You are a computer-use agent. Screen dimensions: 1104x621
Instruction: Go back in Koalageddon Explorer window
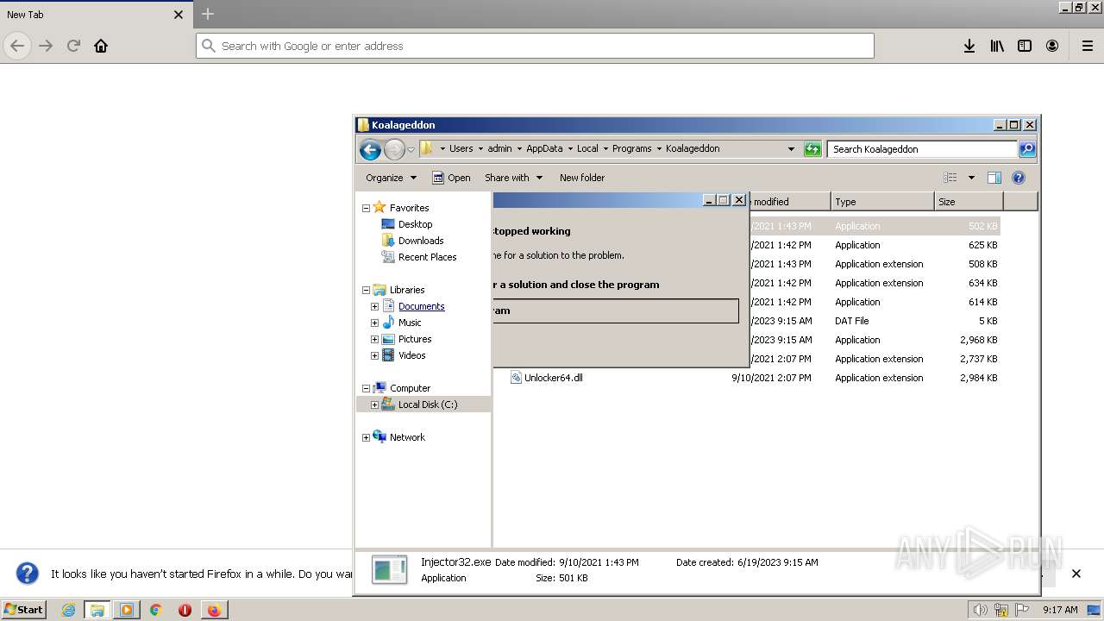click(x=370, y=149)
